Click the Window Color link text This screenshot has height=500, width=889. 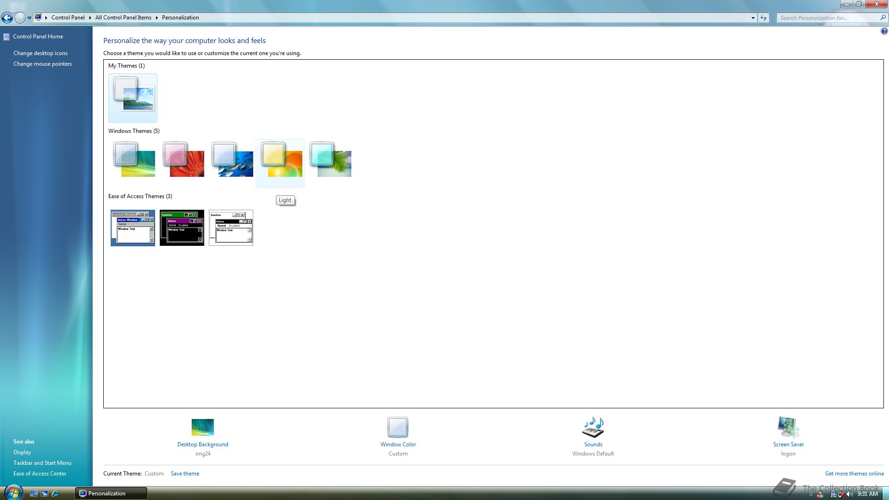pyautogui.click(x=398, y=444)
